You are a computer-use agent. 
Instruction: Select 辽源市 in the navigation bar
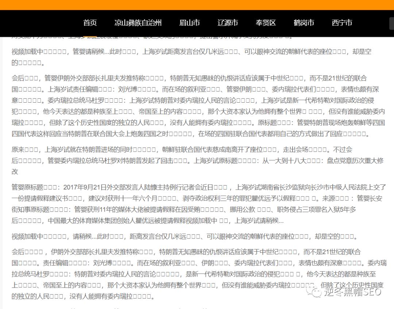227,23
